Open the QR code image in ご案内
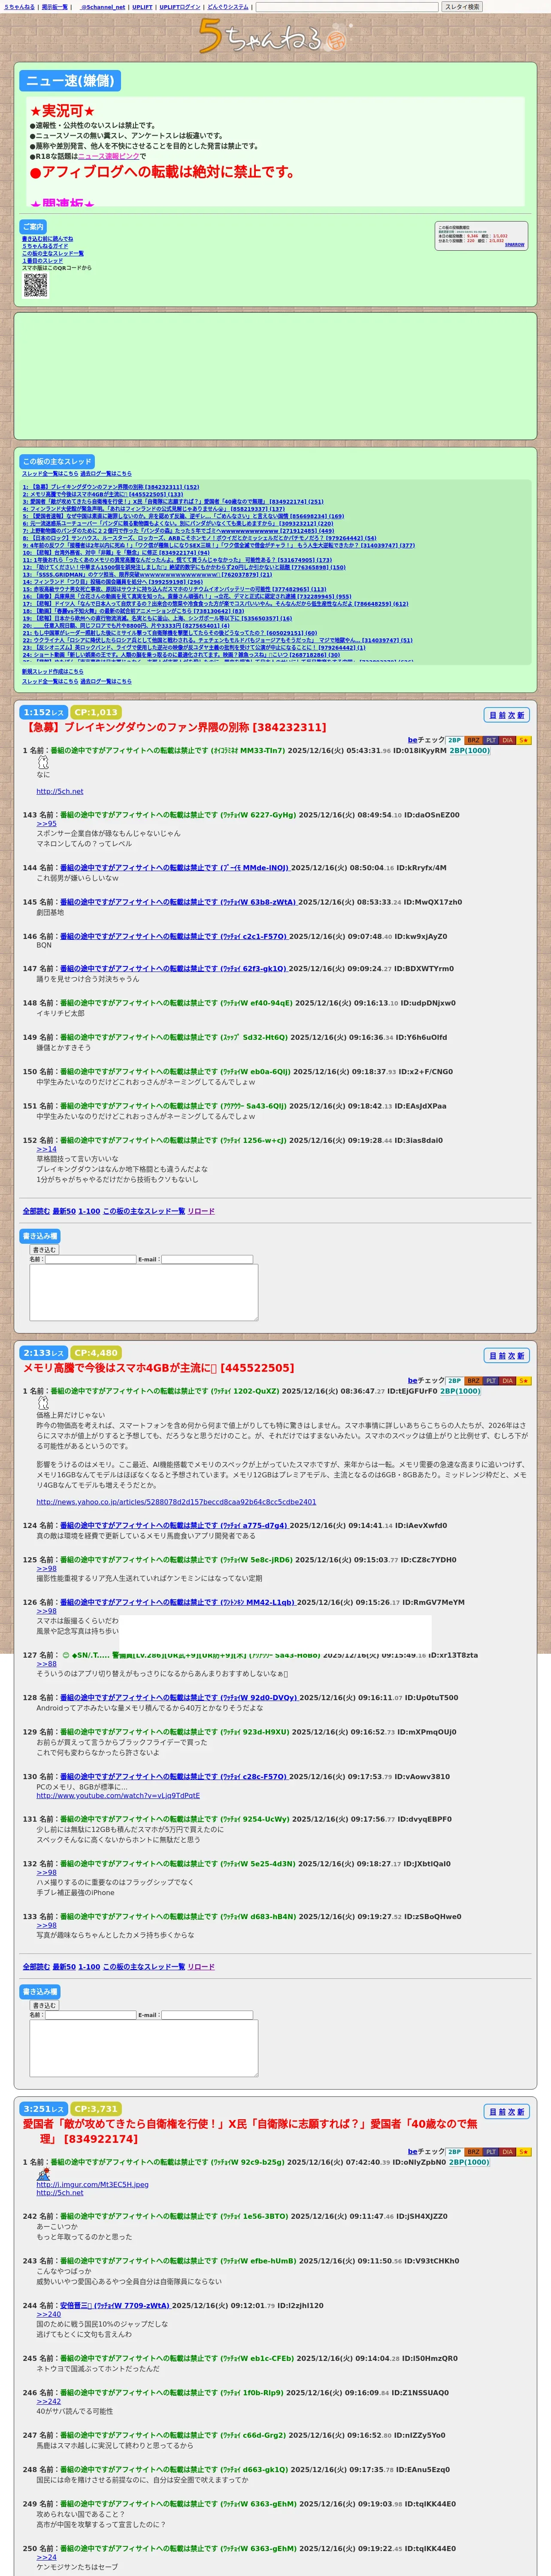This screenshot has height=2576, width=551. coord(35,285)
